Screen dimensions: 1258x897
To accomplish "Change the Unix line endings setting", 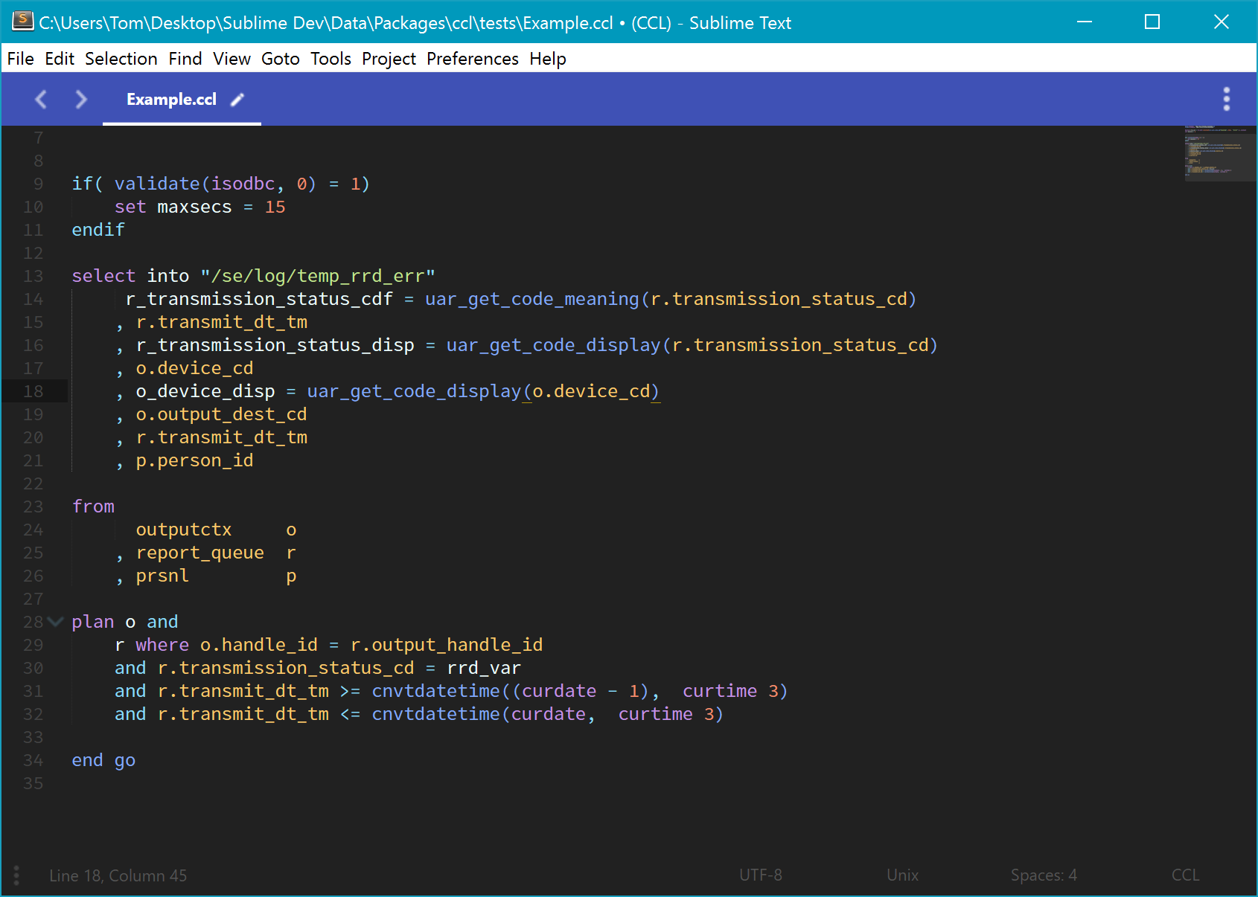I will point(903,875).
